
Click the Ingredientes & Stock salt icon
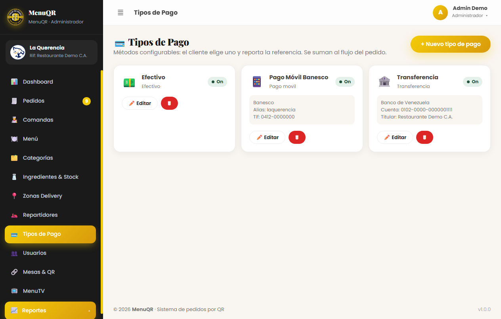click(x=14, y=177)
